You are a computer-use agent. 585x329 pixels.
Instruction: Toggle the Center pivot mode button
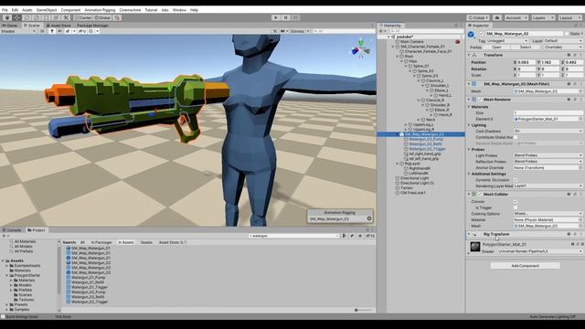click(x=83, y=17)
